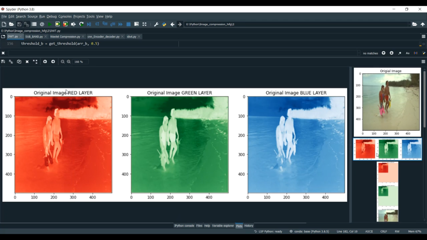Toggle regular expression search option

400,53
